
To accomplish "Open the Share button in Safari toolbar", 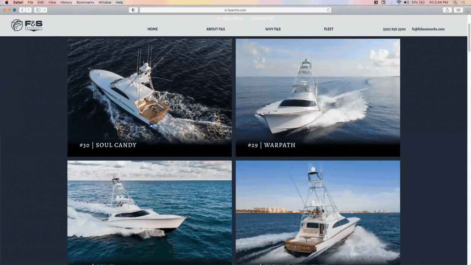I will point(447,10).
